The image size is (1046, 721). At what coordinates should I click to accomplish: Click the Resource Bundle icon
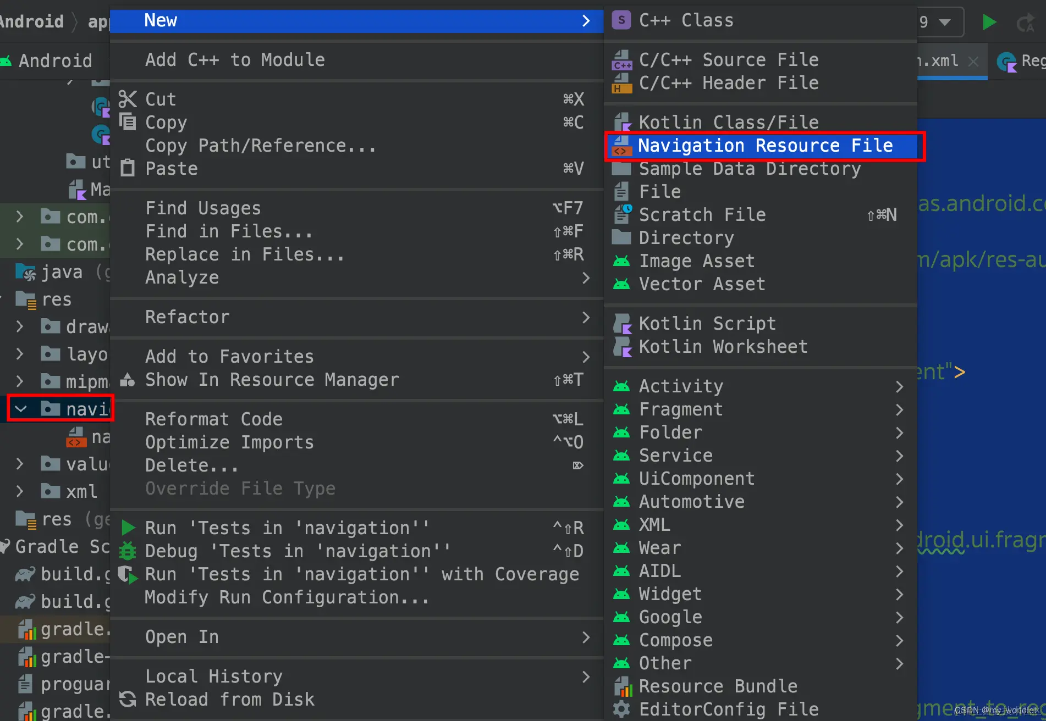[x=622, y=686]
